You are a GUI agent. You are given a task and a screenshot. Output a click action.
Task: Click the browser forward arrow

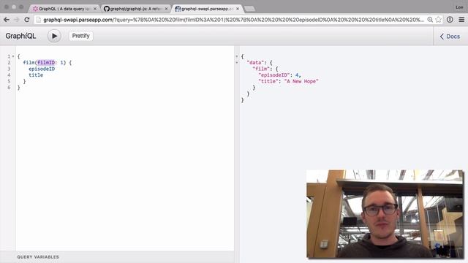17,20
